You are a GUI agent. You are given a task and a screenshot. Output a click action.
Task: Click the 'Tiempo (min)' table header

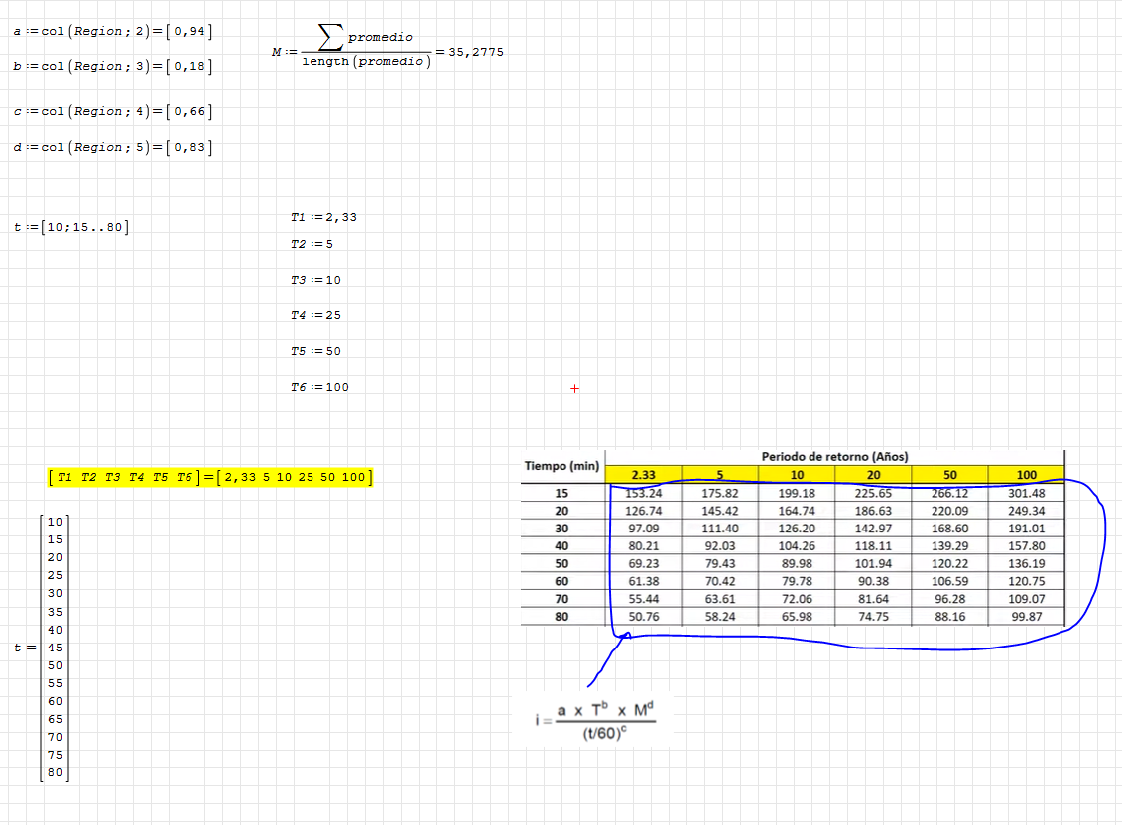coord(561,465)
